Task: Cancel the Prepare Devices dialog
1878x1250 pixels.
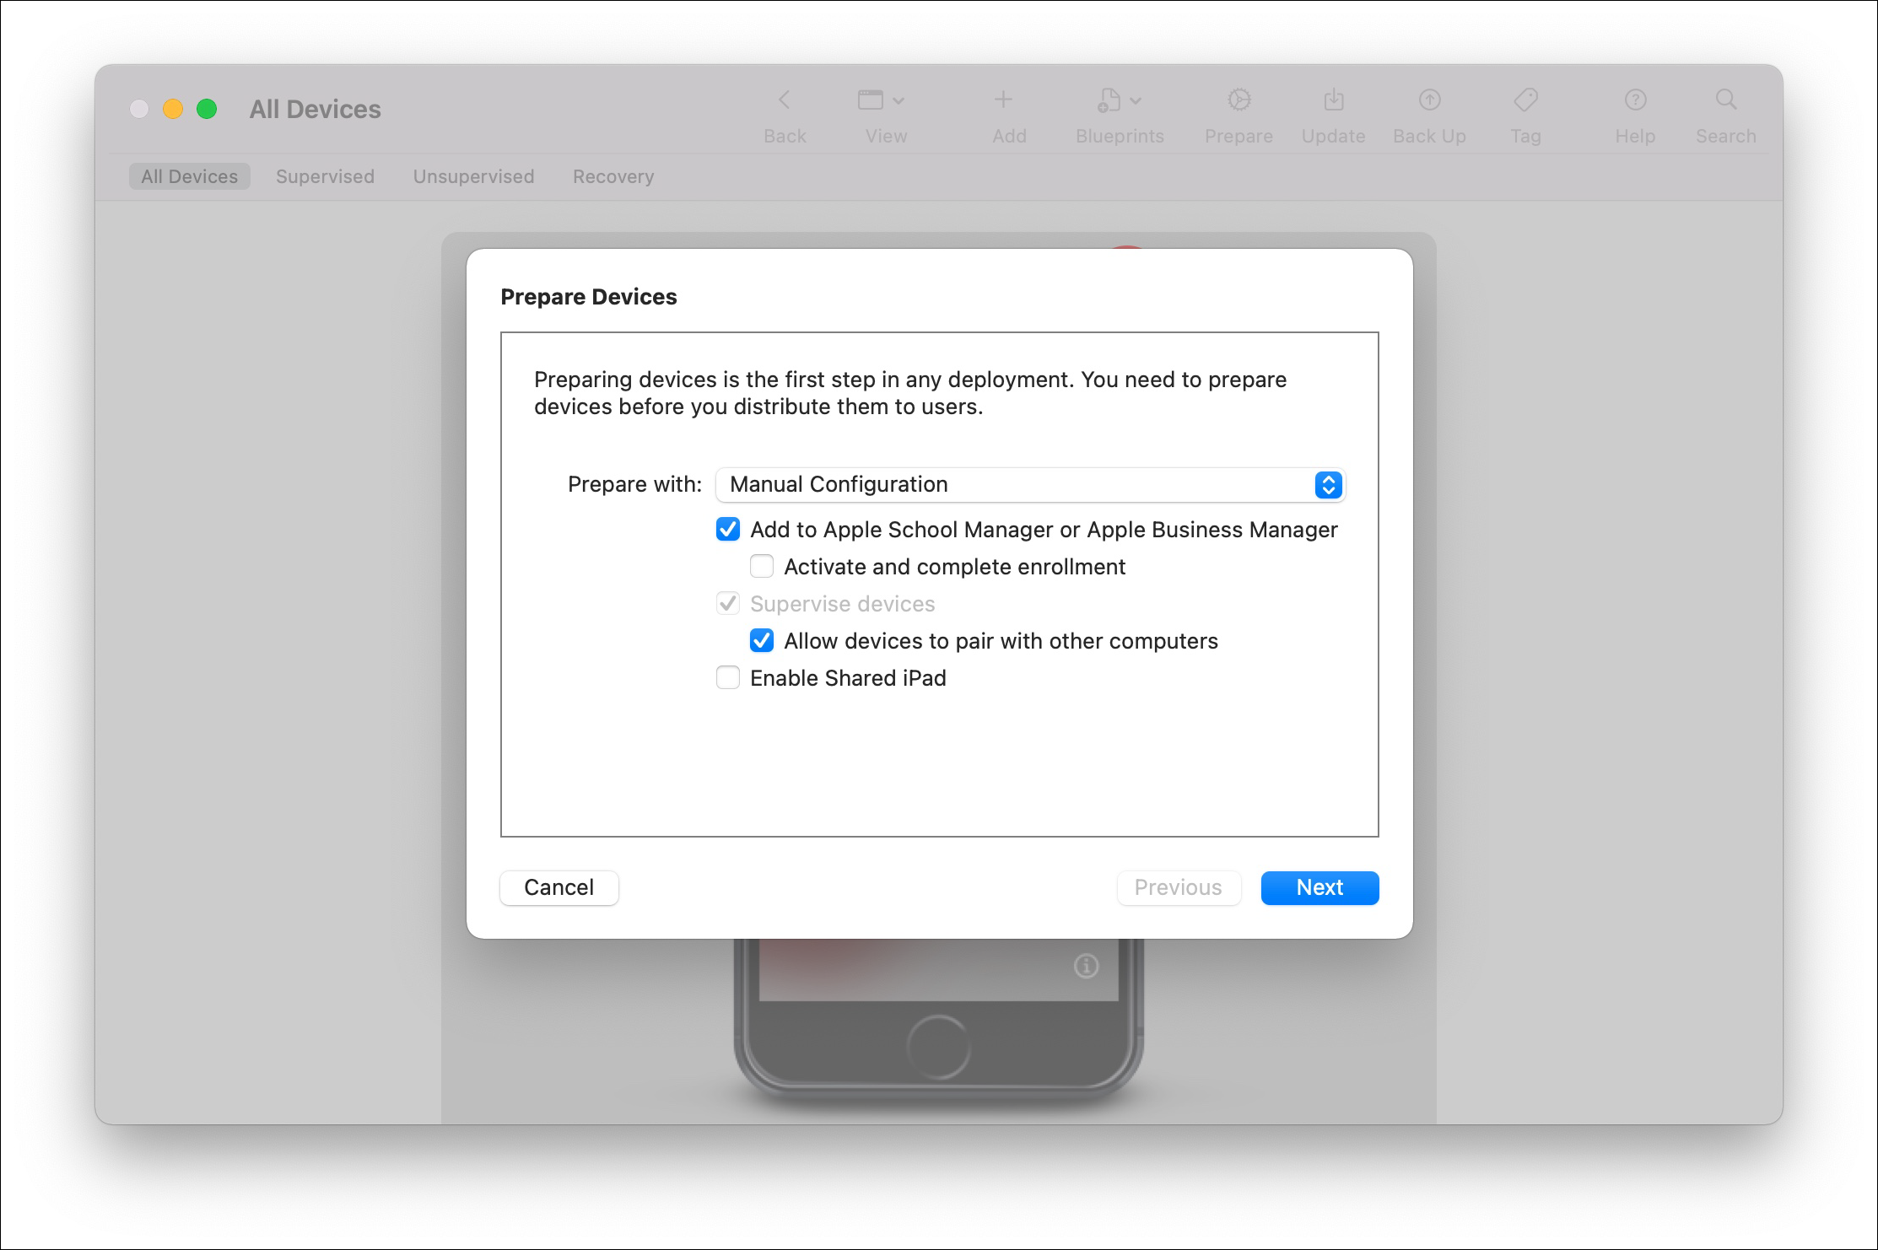Action: click(559, 887)
